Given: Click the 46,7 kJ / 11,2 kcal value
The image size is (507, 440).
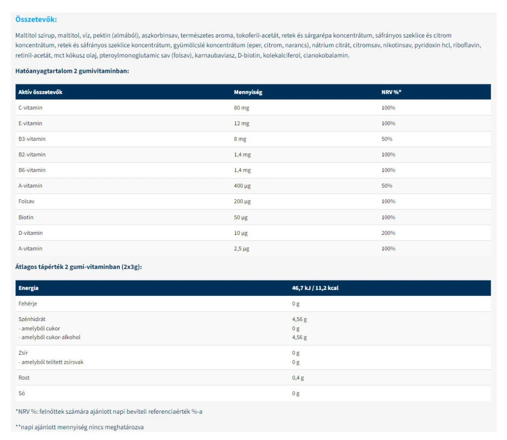Looking at the screenshot, I should click(315, 288).
